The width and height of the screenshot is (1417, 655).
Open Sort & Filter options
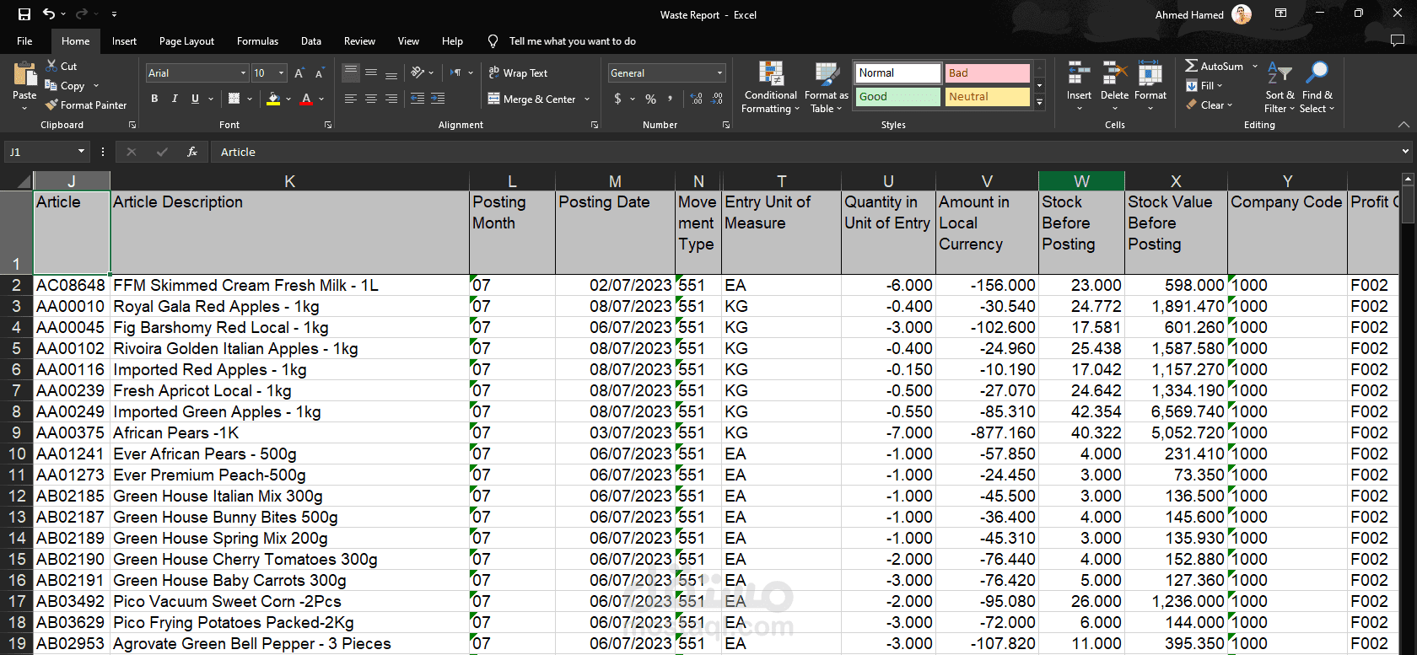click(1280, 87)
